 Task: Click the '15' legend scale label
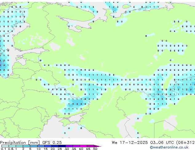click(46, 149)
